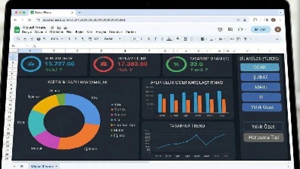Open the fill color picker

(178, 39)
